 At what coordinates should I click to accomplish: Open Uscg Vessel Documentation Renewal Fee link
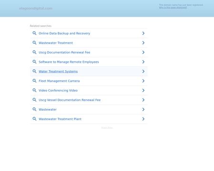point(69,100)
